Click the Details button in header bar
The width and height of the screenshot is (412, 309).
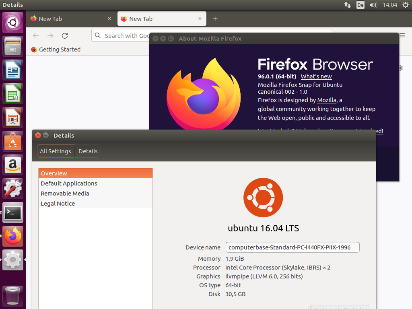[x=88, y=151]
